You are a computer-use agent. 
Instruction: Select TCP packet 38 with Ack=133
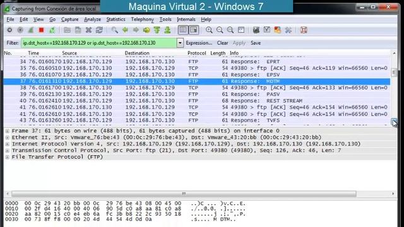[x=197, y=88]
